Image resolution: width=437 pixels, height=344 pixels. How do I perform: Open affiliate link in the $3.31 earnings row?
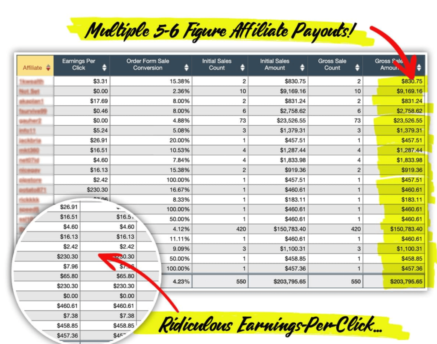pos(30,81)
